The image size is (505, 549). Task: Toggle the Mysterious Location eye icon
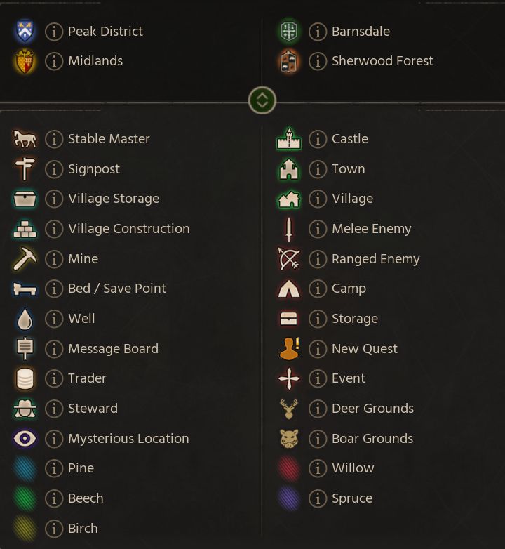pyautogui.click(x=25, y=439)
